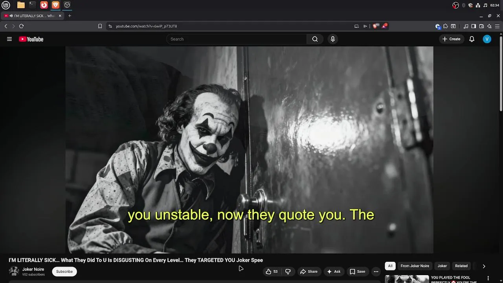Viewport: 503px width, 283px height.
Task: Open Brave main hamburger menu
Action: 497,26
